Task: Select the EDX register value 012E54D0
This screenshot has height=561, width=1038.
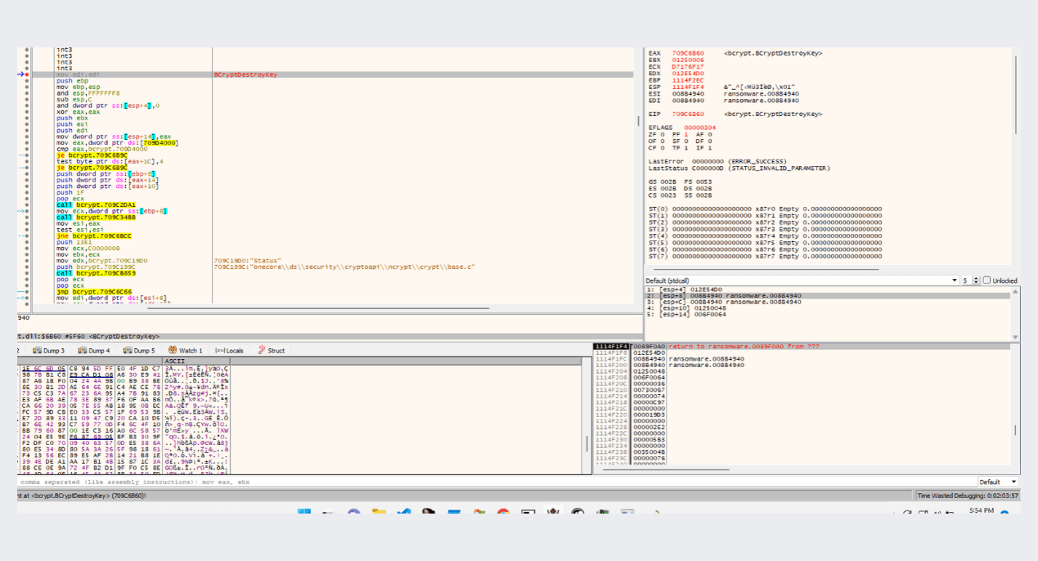Action: tap(688, 73)
